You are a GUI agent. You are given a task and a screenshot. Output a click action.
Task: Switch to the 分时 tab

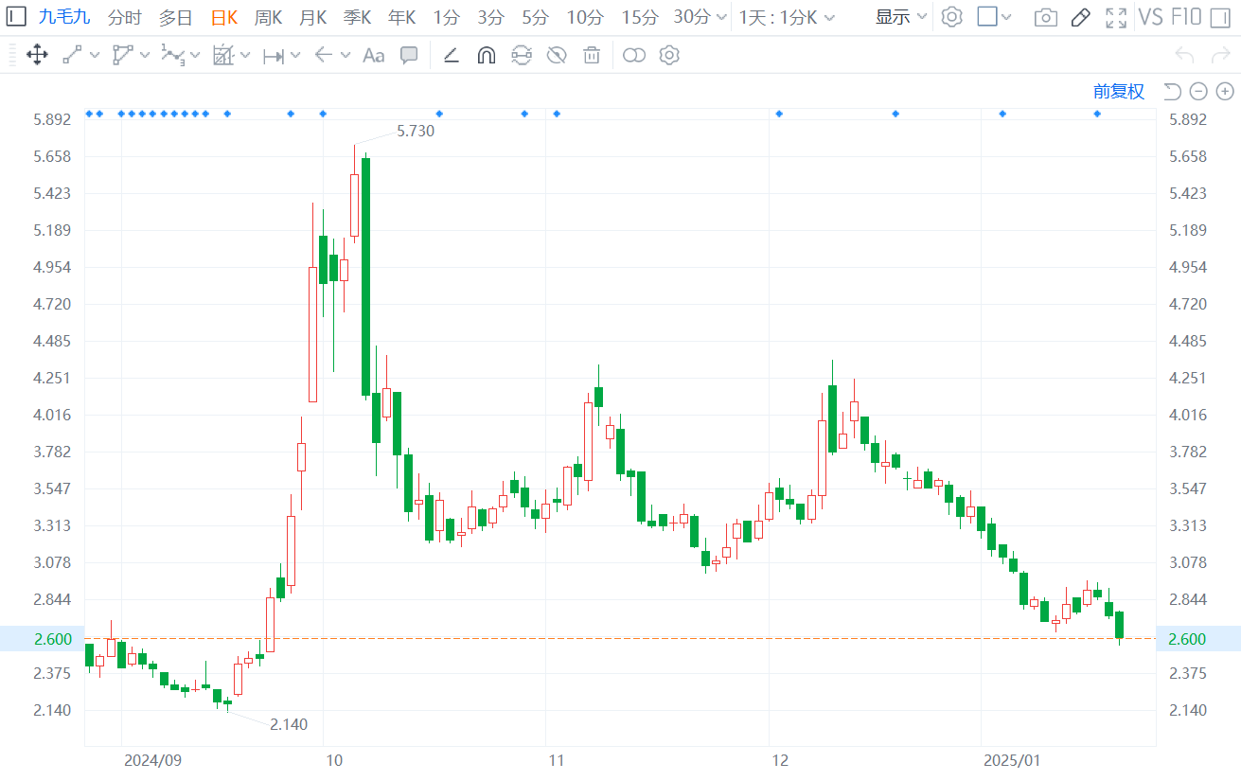[125, 17]
